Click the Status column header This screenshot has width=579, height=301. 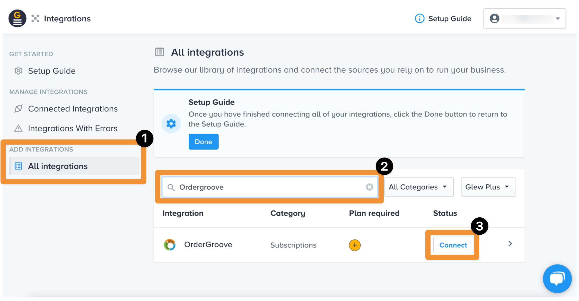click(x=445, y=213)
